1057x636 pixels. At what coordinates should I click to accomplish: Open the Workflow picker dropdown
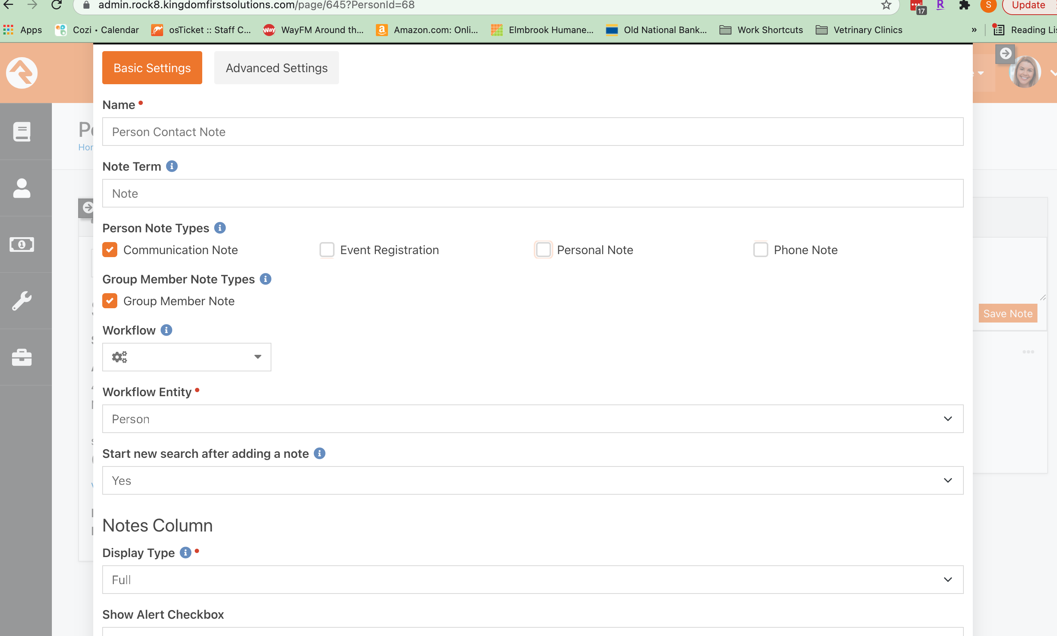point(186,357)
